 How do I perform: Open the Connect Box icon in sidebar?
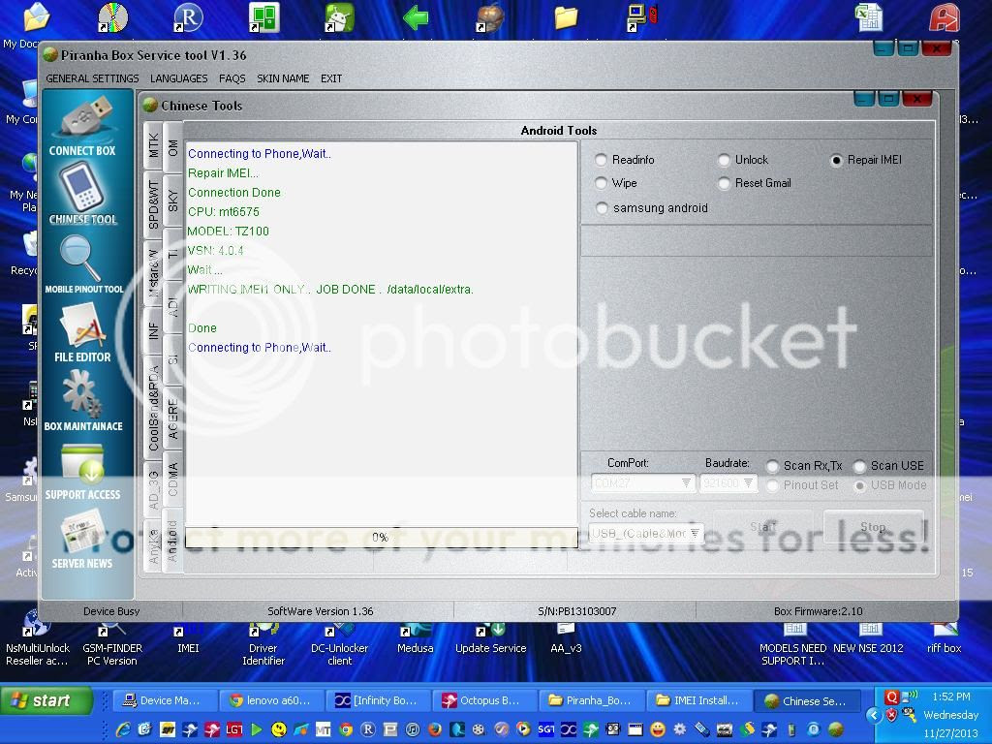click(84, 125)
